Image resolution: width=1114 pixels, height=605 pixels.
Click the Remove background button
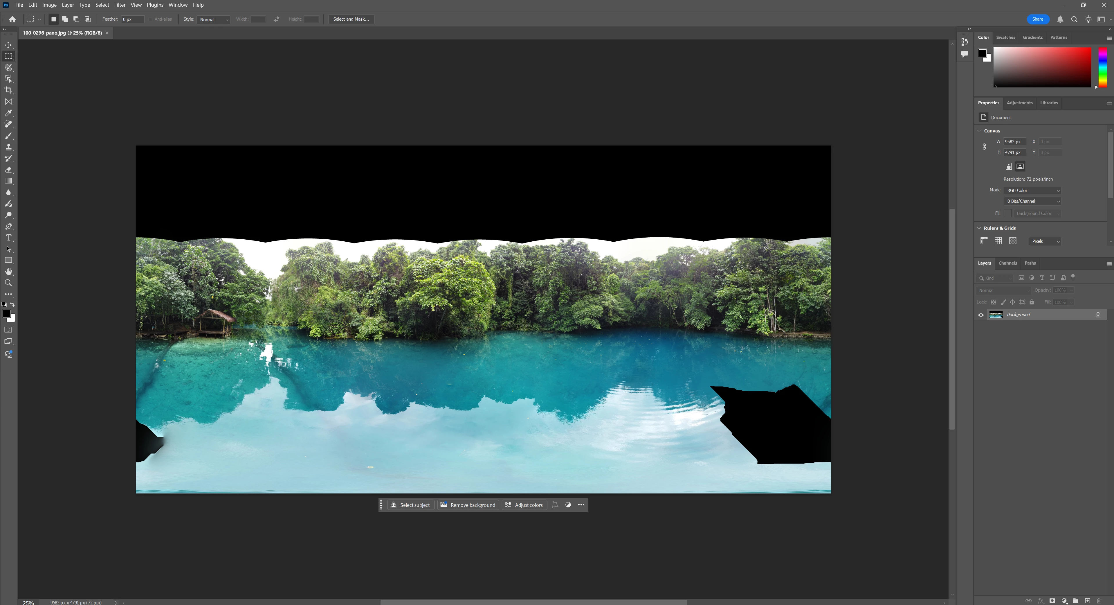coord(468,505)
